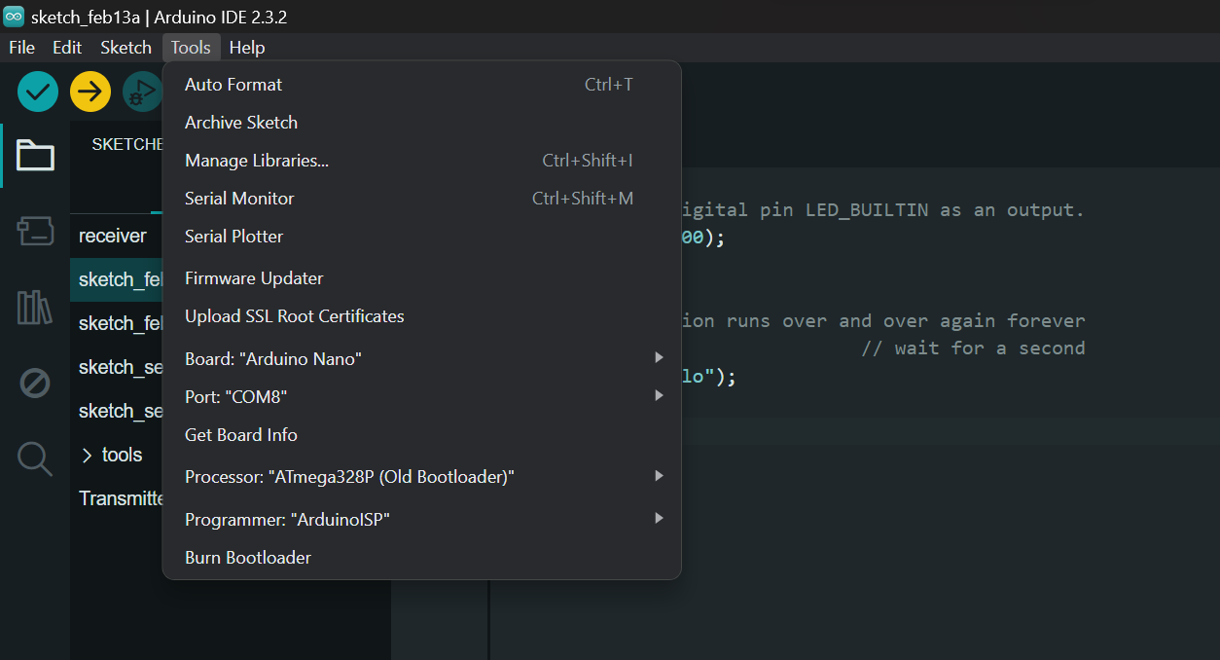Open the Library Manager sidebar icon
Viewport: 1220px width, 660px height.
pos(34,308)
